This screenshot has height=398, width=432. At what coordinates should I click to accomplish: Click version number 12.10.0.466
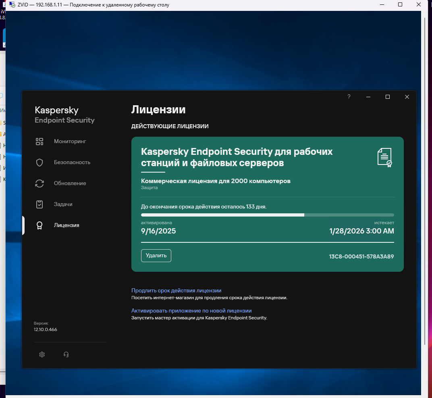[x=46, y=329]
